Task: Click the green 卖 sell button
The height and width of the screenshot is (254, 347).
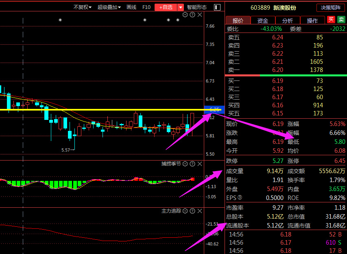Action: [x=341, y=20]
